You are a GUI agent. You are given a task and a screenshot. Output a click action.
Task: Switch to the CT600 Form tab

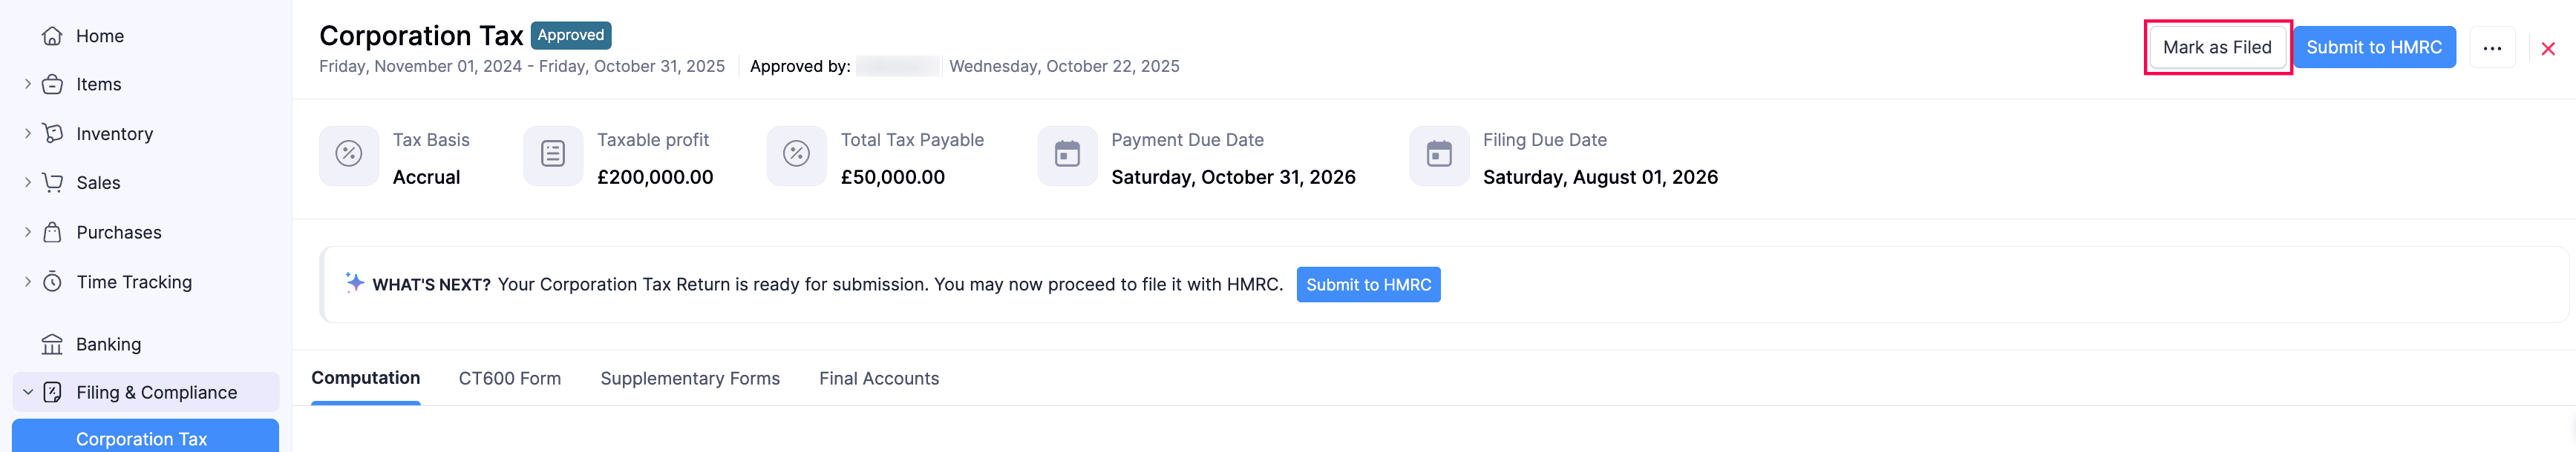pyautogui.click(x=509, y=379)
